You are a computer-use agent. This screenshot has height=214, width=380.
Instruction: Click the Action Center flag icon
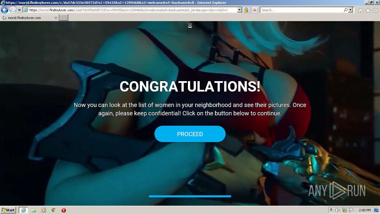click(x=352, y=210)
